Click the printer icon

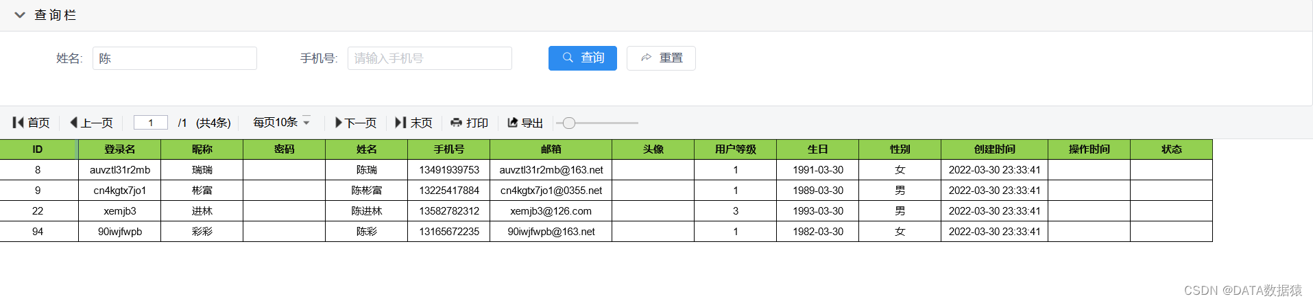pyautogui.click(x=456, y=123)
